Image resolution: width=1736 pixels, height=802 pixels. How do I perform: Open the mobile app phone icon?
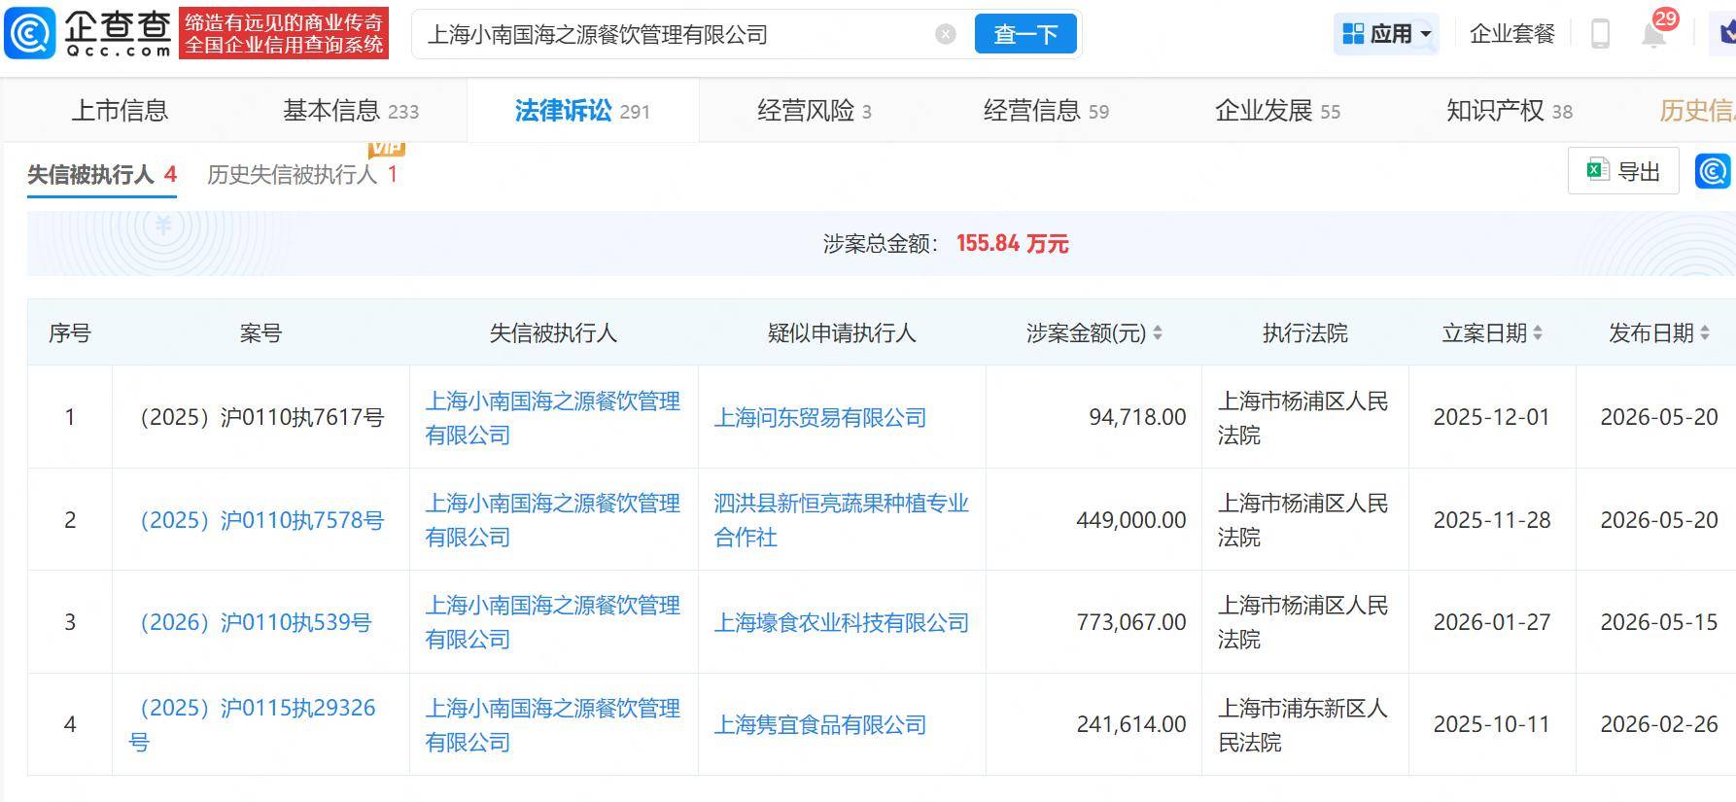(1600, 34)
